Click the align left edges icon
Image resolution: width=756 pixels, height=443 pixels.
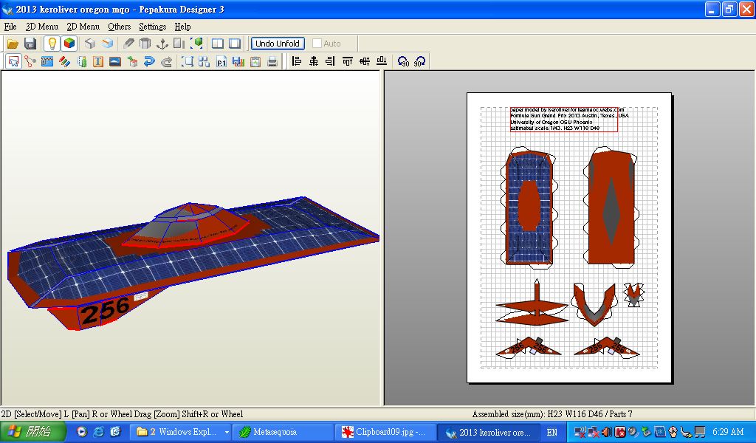pos(297,62)
